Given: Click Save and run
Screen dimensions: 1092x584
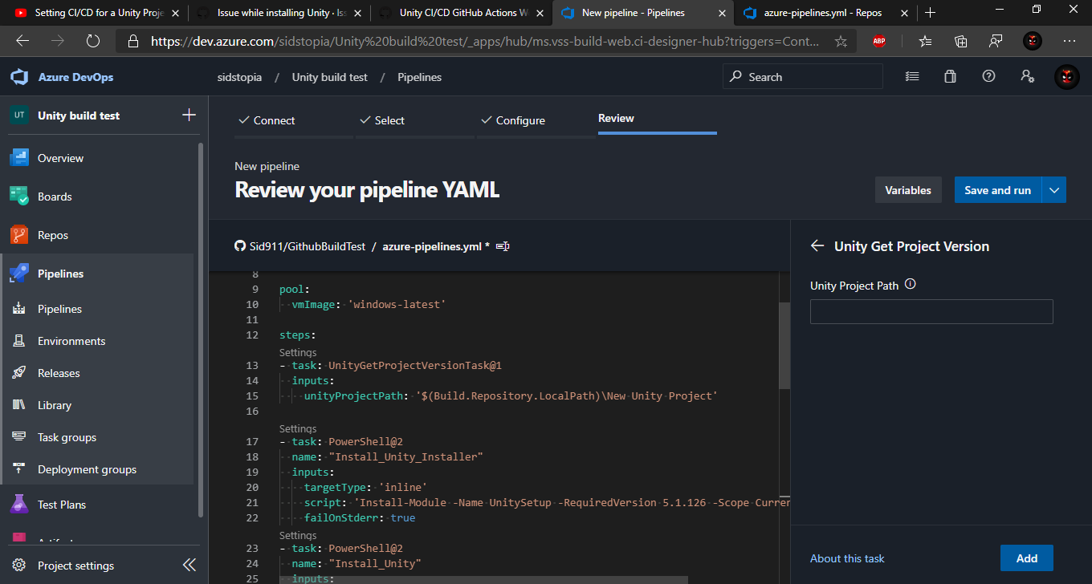Looking at the screenshot, I should click(997, 190).
